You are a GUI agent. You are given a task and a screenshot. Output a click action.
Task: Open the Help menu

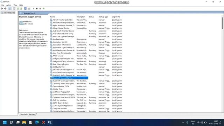(21, 5)
